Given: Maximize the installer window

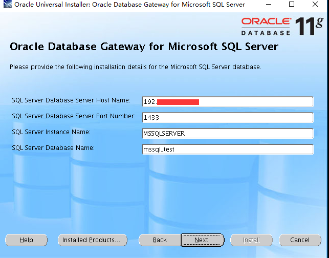Looking at the screenshot, I should [292, 5].
